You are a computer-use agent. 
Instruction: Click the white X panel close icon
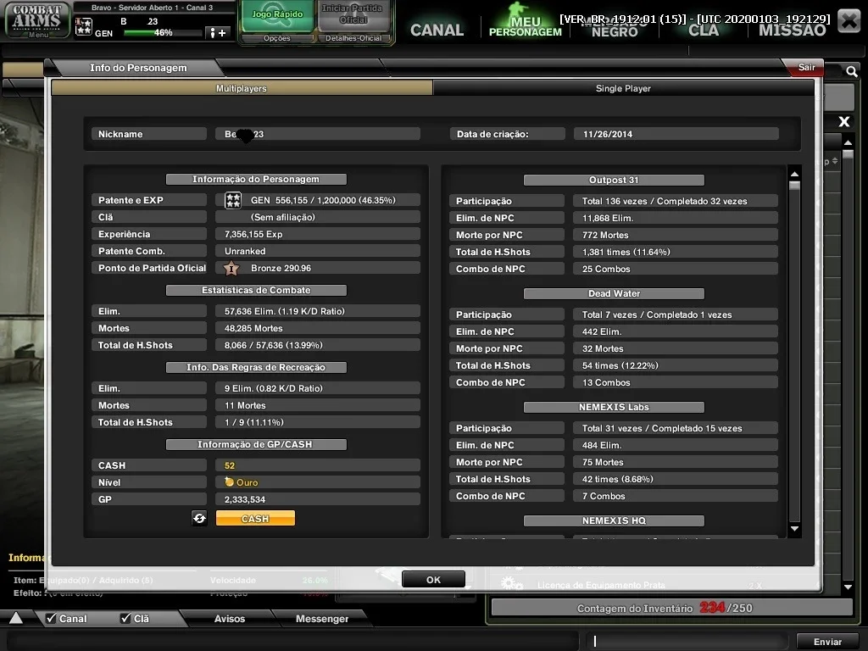click(843, 122)
